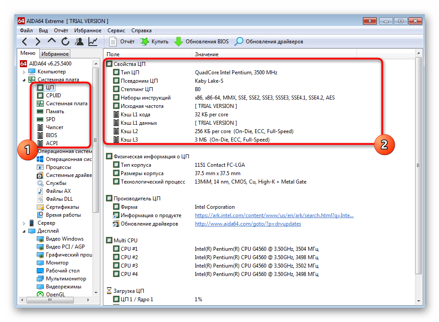
Task: Click the Back navigation arrow icon
Action: pos(25,42)
